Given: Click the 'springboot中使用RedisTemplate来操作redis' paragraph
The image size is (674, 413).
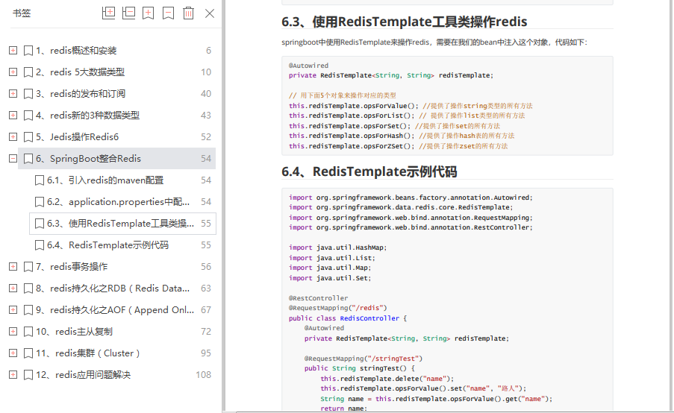Looking at the screenshot, I should point(434,42).
